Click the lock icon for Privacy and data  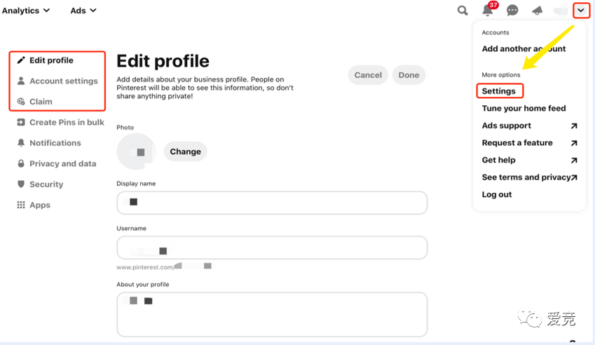[21, 163]
